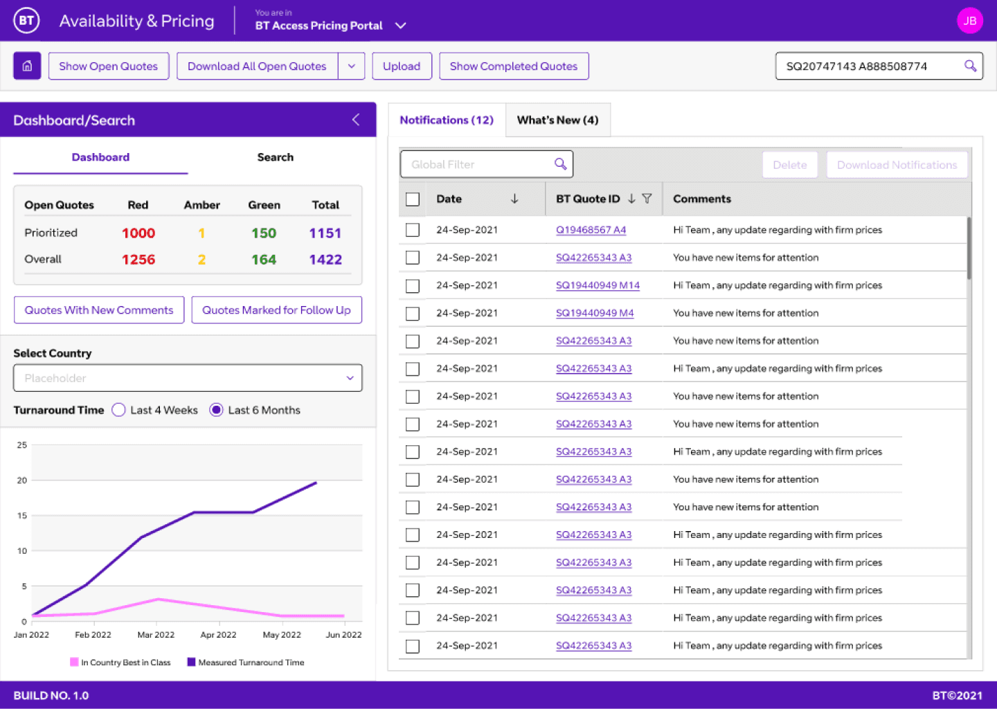Sort by BT Quote ID arrow
This screenshot has width=997, height=709.
point(631,199)
